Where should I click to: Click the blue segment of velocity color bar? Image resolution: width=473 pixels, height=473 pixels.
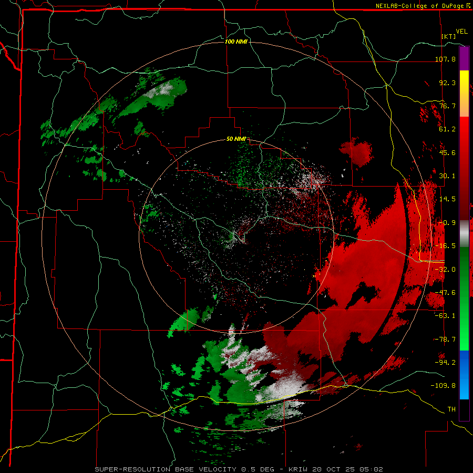[x=464, y=375]
